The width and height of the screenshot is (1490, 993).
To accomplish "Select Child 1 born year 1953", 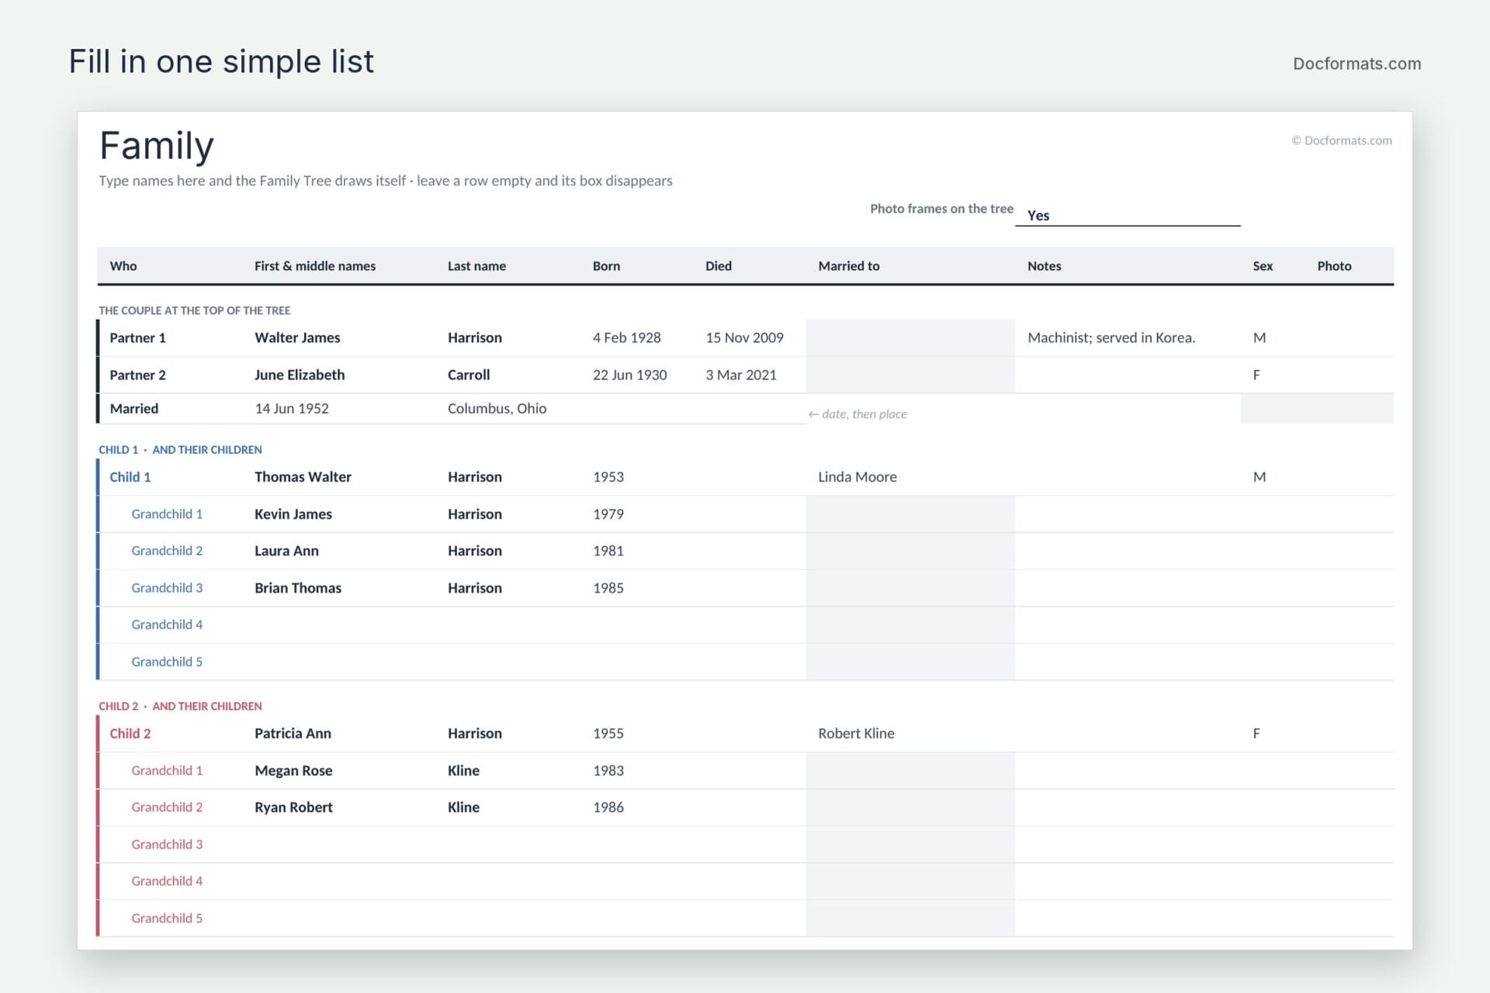I will click(608, 476).
